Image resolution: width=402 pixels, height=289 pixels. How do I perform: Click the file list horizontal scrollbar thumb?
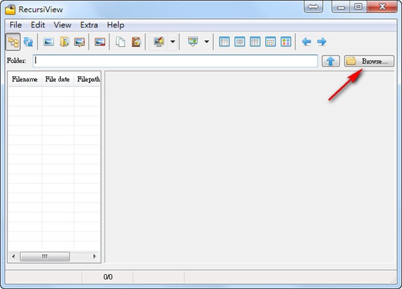(x=45, y=256)
